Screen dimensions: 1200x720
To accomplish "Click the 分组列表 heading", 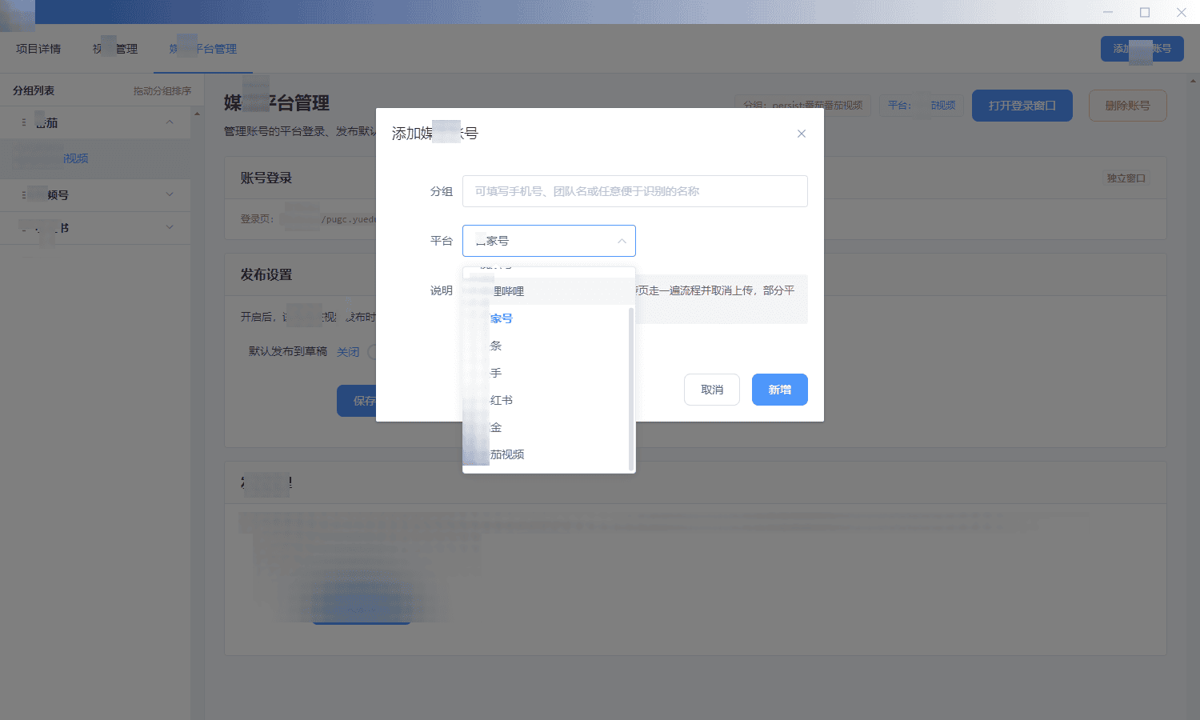I will coord(34,91).
